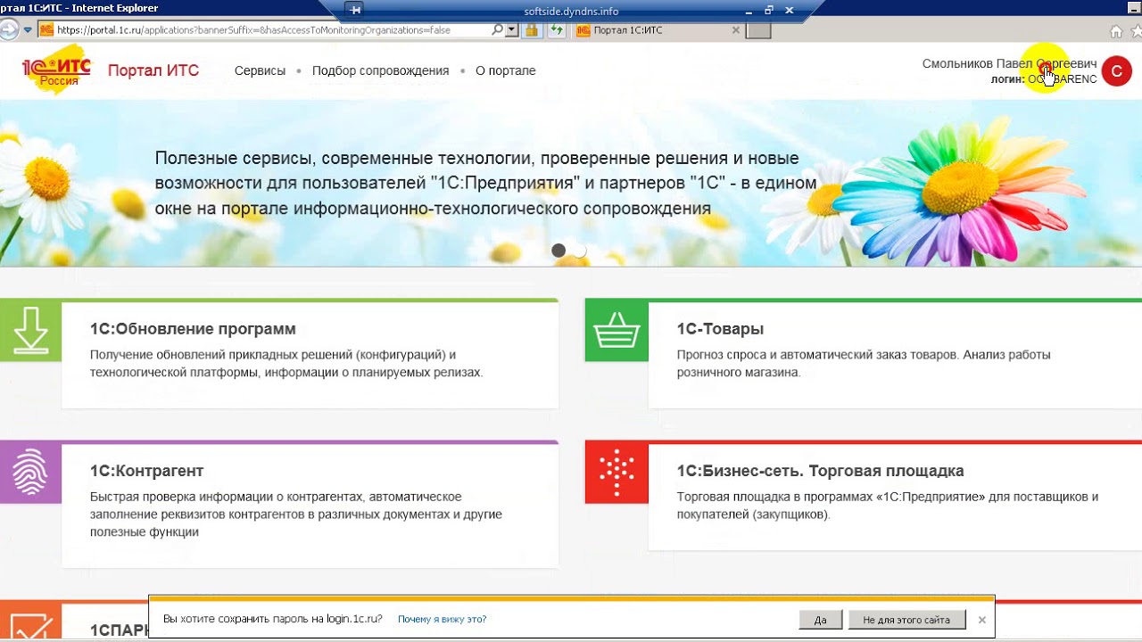The height and width of the screenshot is (642, 1142).
Task: Click Торговая площадка в программах description
Action: point(887,506)
